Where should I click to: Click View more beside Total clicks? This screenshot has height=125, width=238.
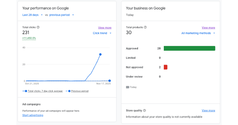click(x=105, y=27)
